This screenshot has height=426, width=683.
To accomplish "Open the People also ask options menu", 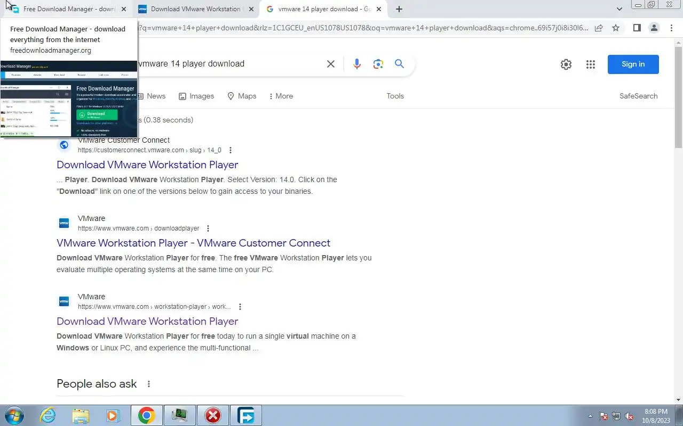I will [149, 384].
